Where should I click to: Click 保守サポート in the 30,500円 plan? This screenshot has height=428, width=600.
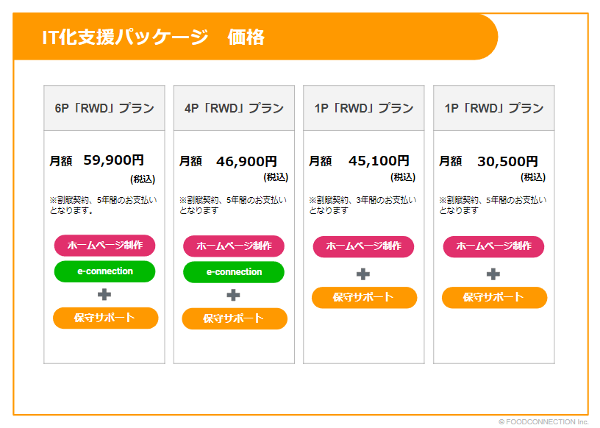[494, 297]
